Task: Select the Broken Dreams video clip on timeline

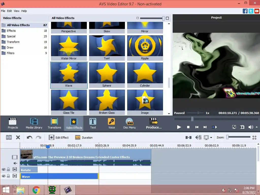Action: [86, 154]
